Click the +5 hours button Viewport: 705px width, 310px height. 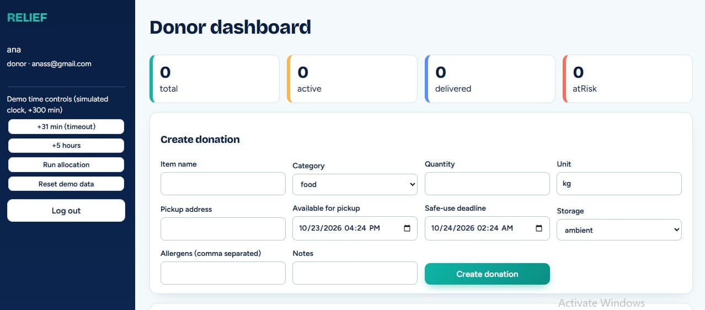[66, 146]
